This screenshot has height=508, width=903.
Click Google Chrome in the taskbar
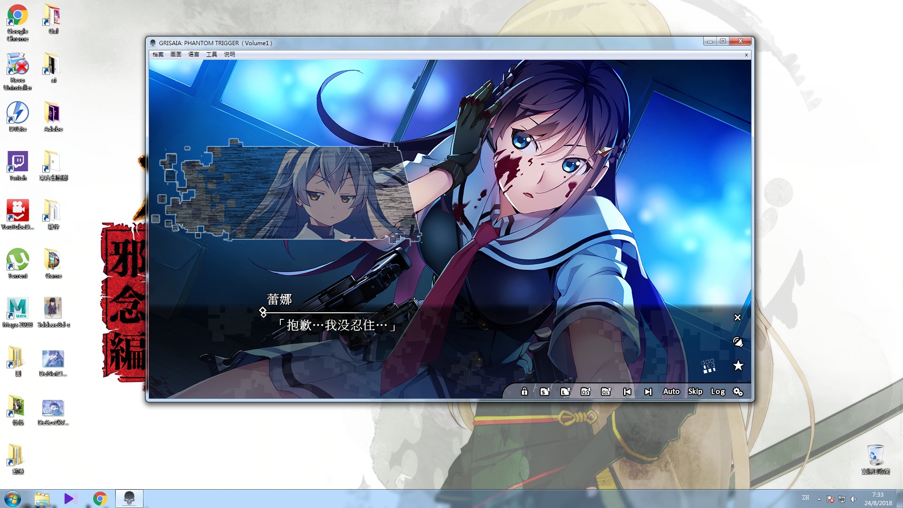point(100,498)
